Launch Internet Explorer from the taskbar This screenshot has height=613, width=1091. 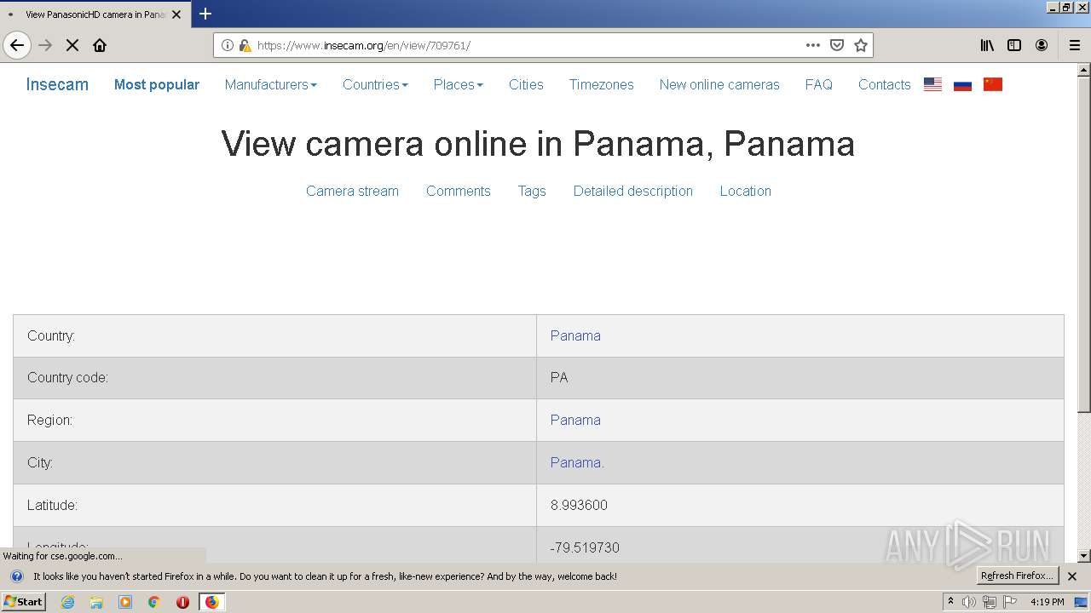(x=68, y=602)
